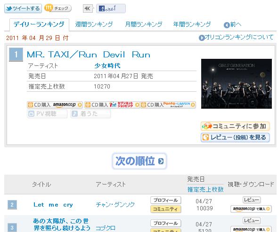Click the Facebook like button
Image resolution: width=278 pixels, height=232 pixels.
pyautogui.click(x=111, y=8)
